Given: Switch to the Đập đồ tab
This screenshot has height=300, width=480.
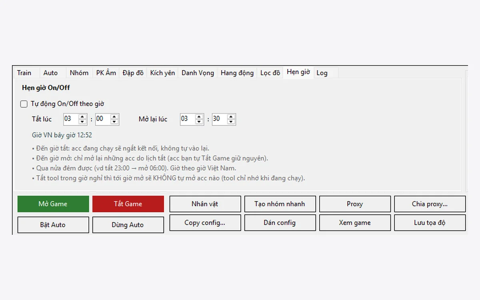Looking at the screenshot, I should point(133,73).
